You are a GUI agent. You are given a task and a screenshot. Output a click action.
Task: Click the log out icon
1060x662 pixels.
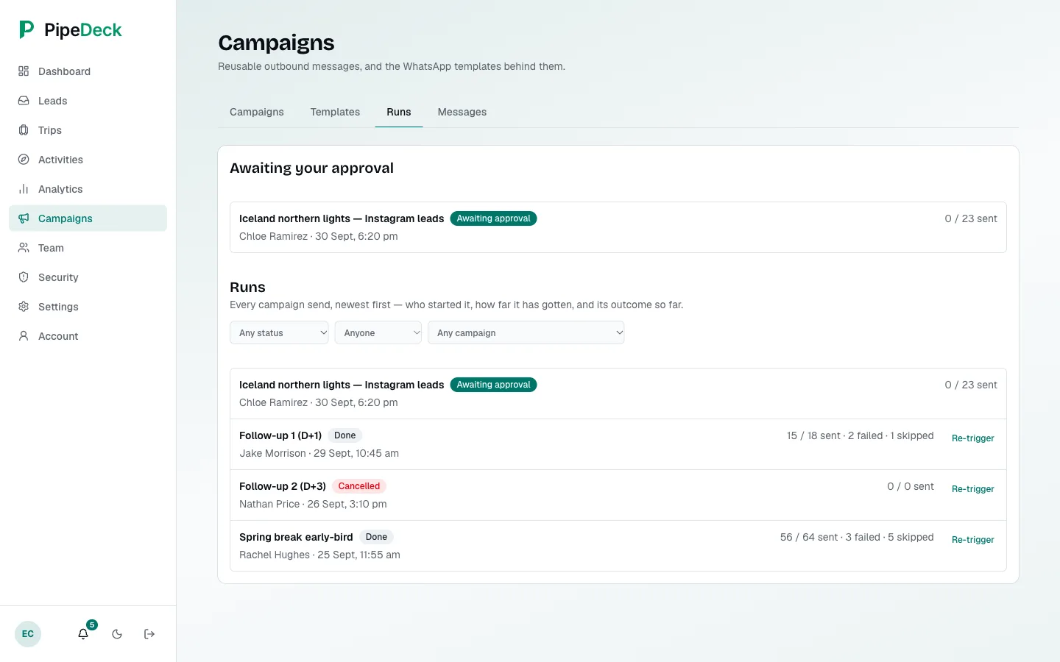point(149,634)
